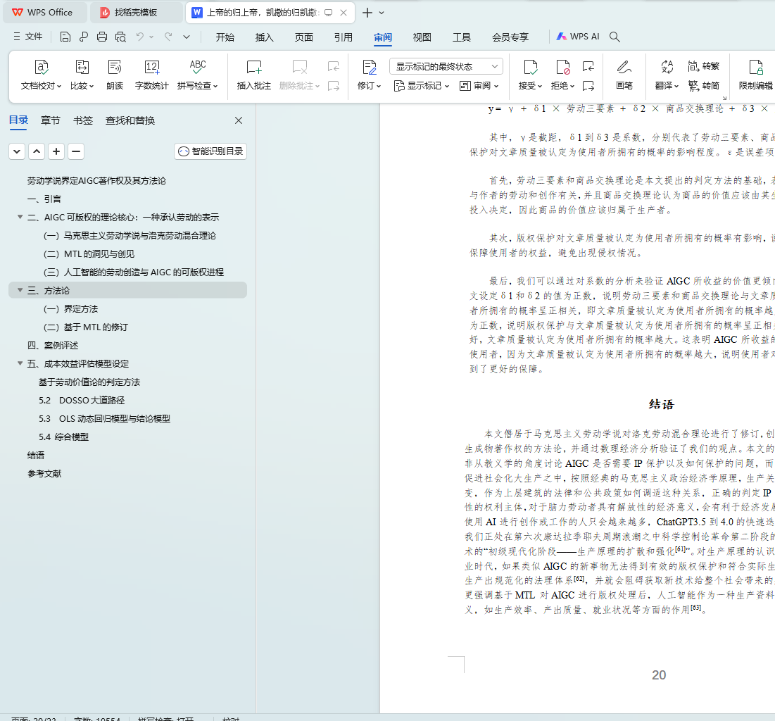Click the WPS Office home tab

pos(44,13)
